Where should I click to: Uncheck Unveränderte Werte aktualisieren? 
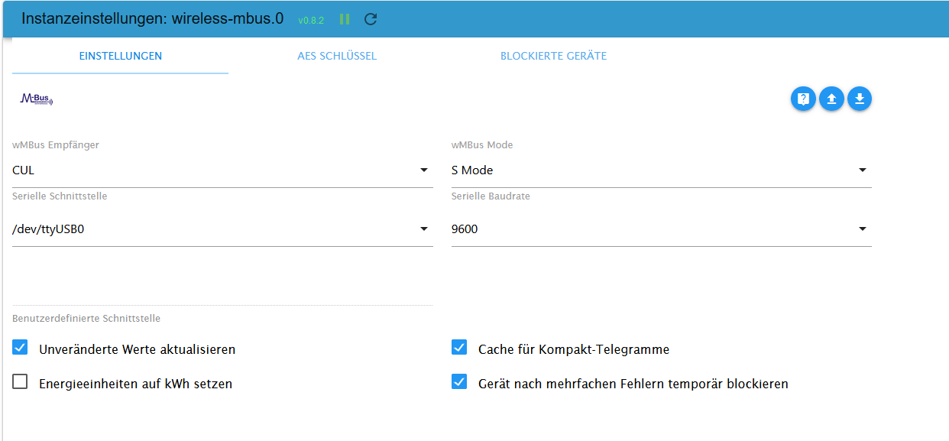point(20,349)
